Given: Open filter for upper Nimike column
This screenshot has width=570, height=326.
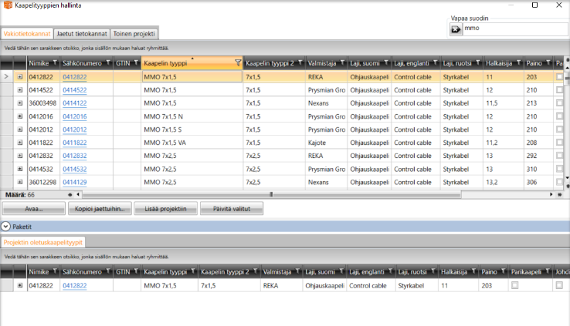Looking at the screenshot, I should (55, 62).
